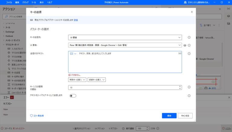Select マウスの移動 action
The height and width of the screenshot is (132, 232).
17,57
